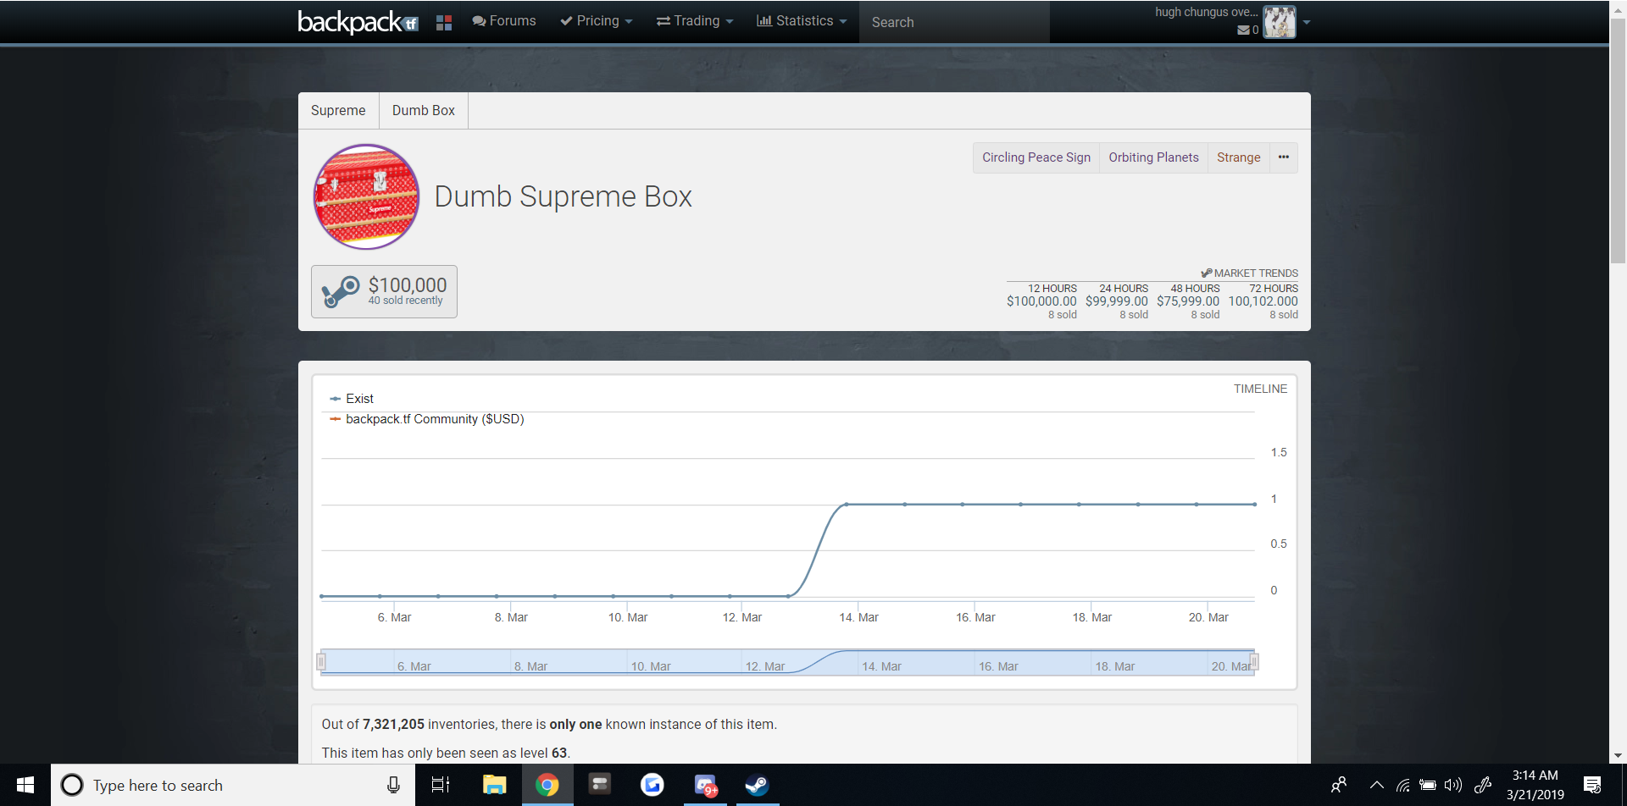
Task: Click the Cortana circle icon
Action: click(73, 785)
